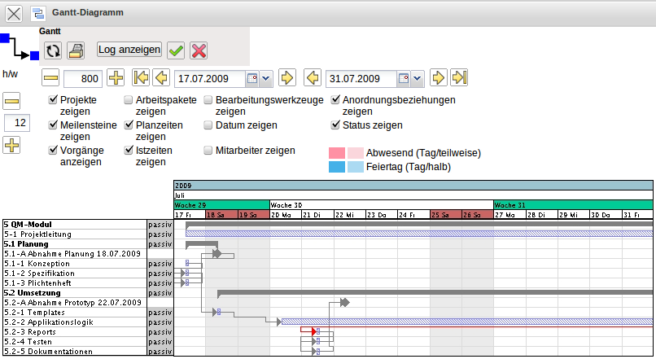Enable Arbeitspakete zeigen checkbox
Screen dimensions: 656x359
pyautogui.click(x=129, y=100)
